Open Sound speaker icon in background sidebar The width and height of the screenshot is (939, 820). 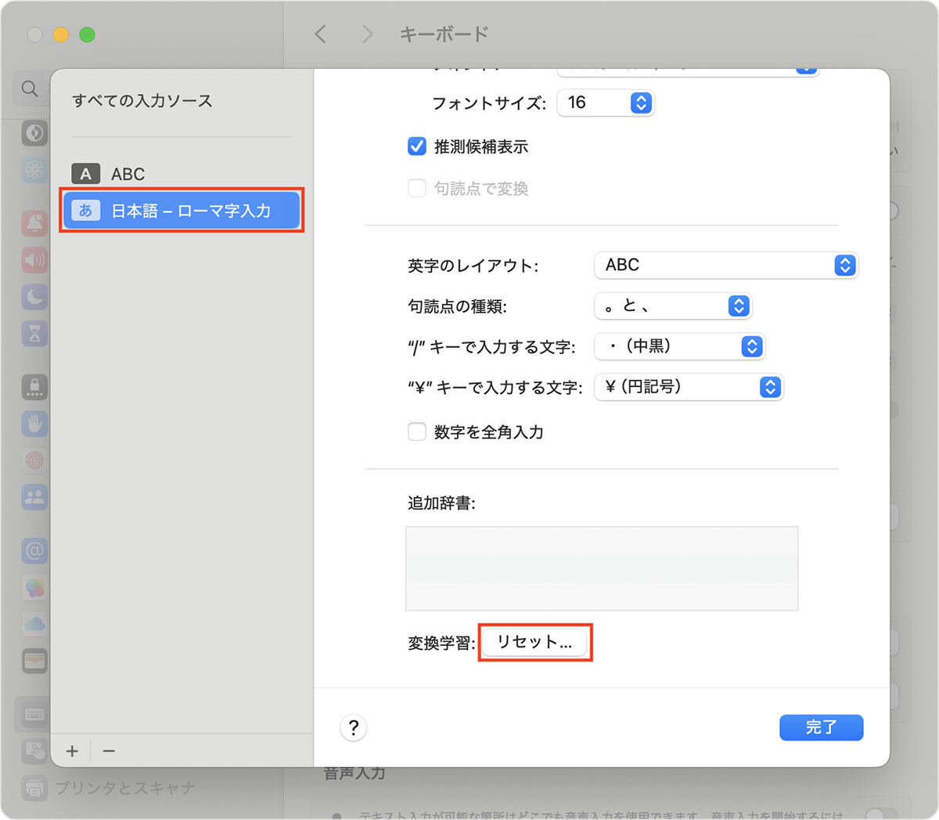coord(34,260)
